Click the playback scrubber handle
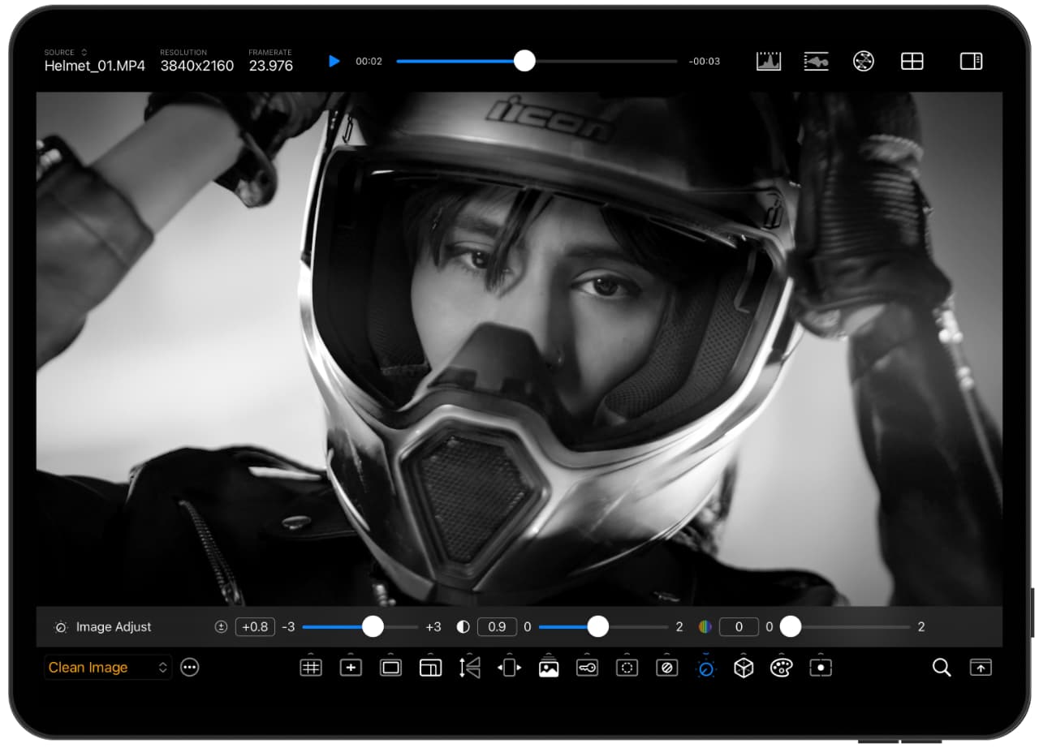This screenshot has width=1039, height=748. coord(525,61)
